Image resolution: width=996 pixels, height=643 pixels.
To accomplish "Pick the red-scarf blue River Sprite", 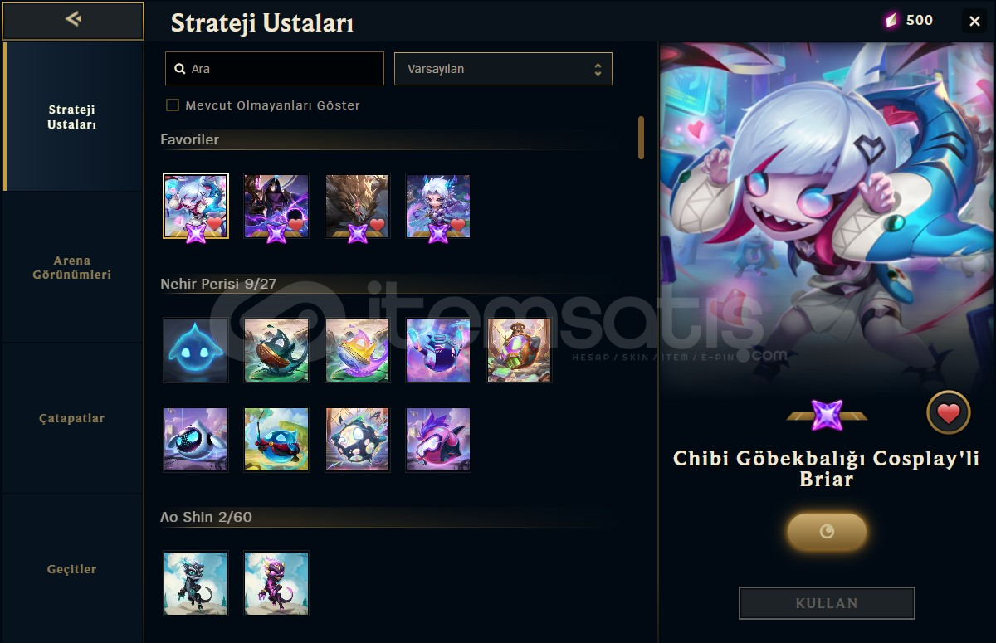I will pyautogui.click(x=276, y=440).
